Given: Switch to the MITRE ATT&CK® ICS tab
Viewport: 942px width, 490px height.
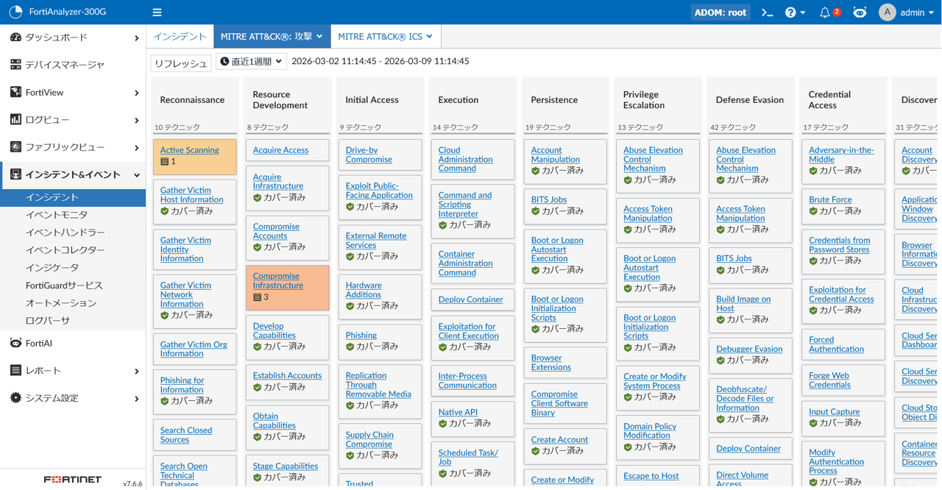Looking at the screenshot, I should [x=385, y=36].
